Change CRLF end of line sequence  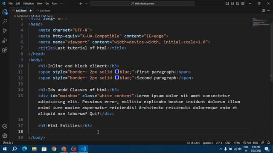228,143
